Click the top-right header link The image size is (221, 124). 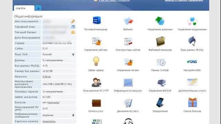pyautogui.click(x=184, y=1)
